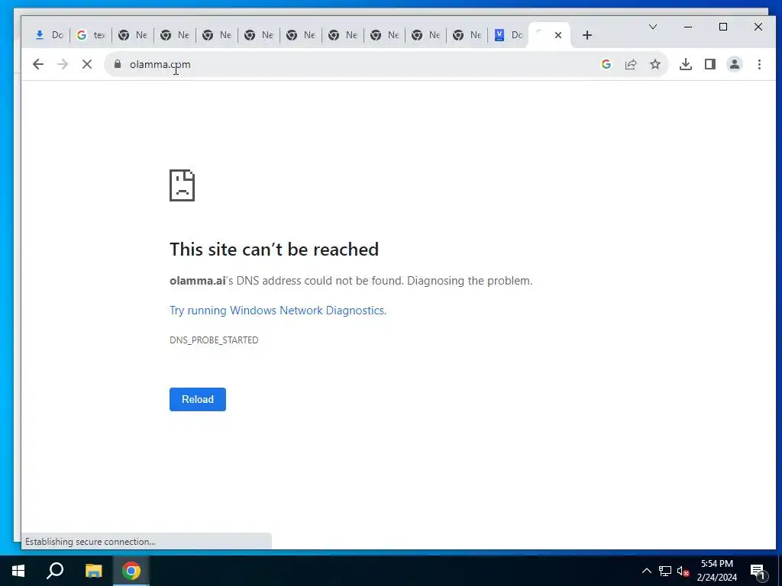Open the user profile avatar
The image size is (782, 586).
[735, 64]
